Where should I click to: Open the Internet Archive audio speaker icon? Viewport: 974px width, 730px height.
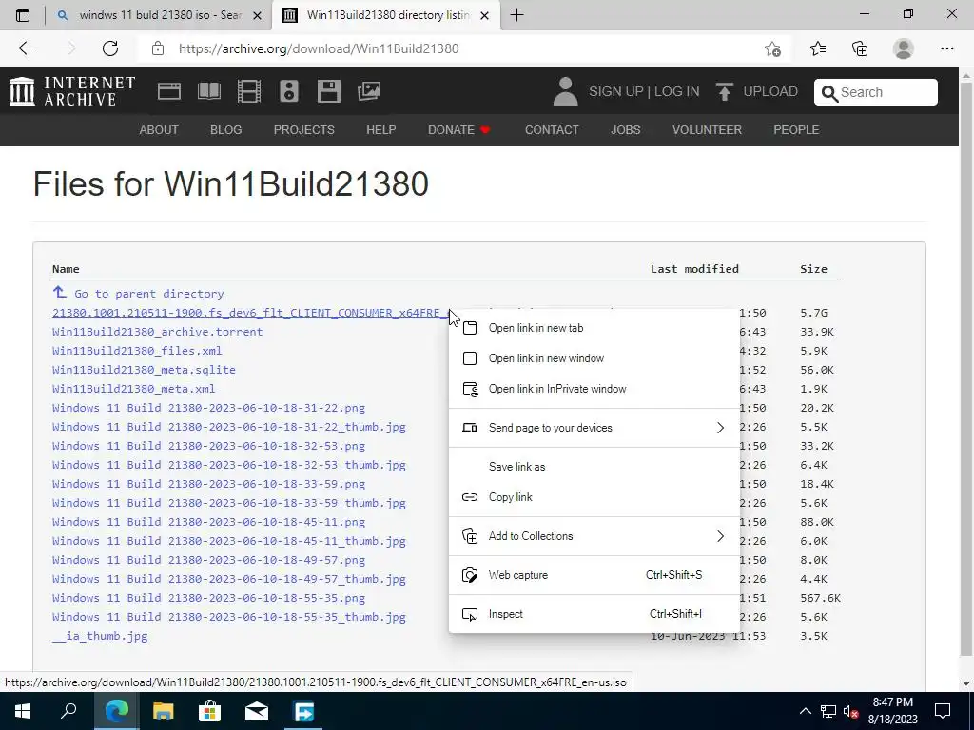pos(289,91)
